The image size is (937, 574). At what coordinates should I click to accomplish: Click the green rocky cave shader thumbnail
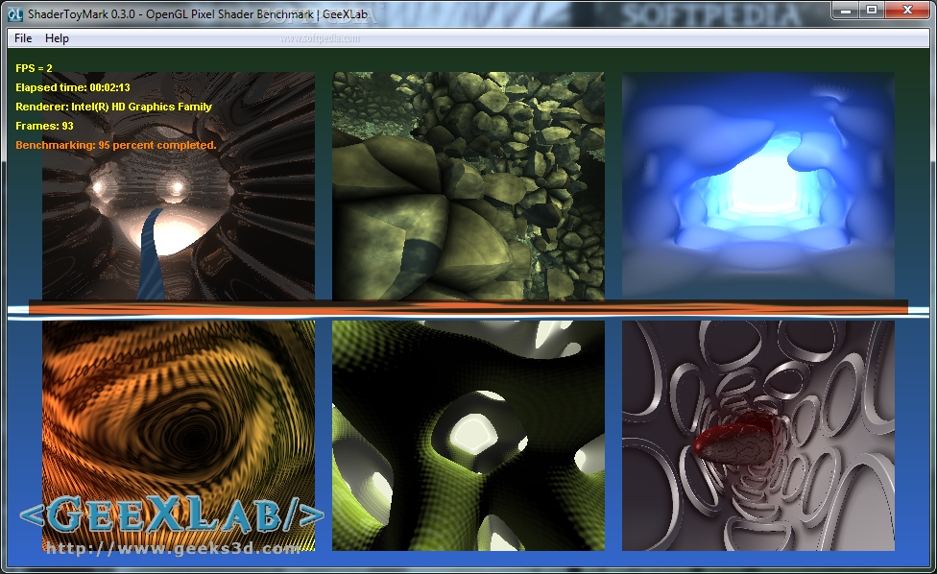[468, 186]
